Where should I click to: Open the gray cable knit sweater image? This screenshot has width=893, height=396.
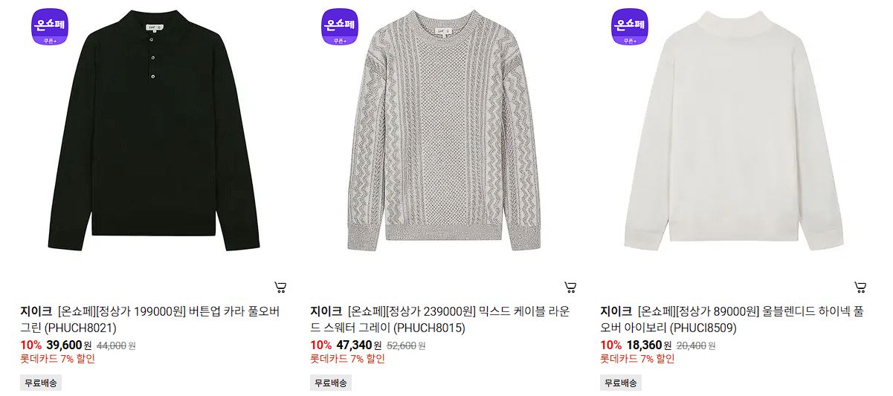[443, 134]
